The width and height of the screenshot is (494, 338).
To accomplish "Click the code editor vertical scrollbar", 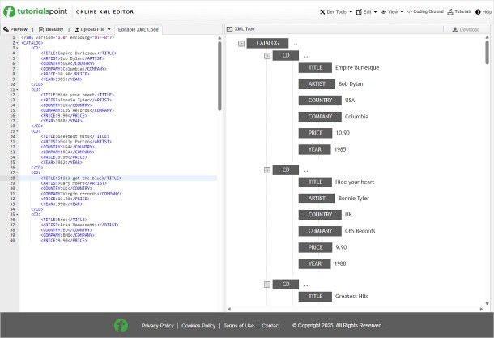I will (x=219, y=75).
